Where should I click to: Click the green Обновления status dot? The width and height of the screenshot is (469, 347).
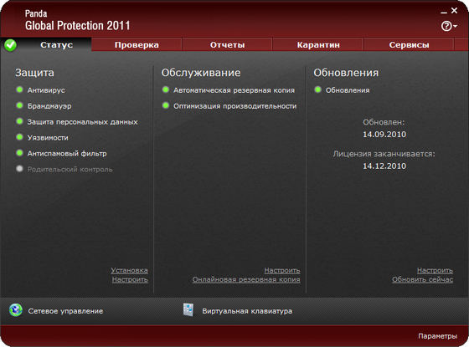[318, 89]
